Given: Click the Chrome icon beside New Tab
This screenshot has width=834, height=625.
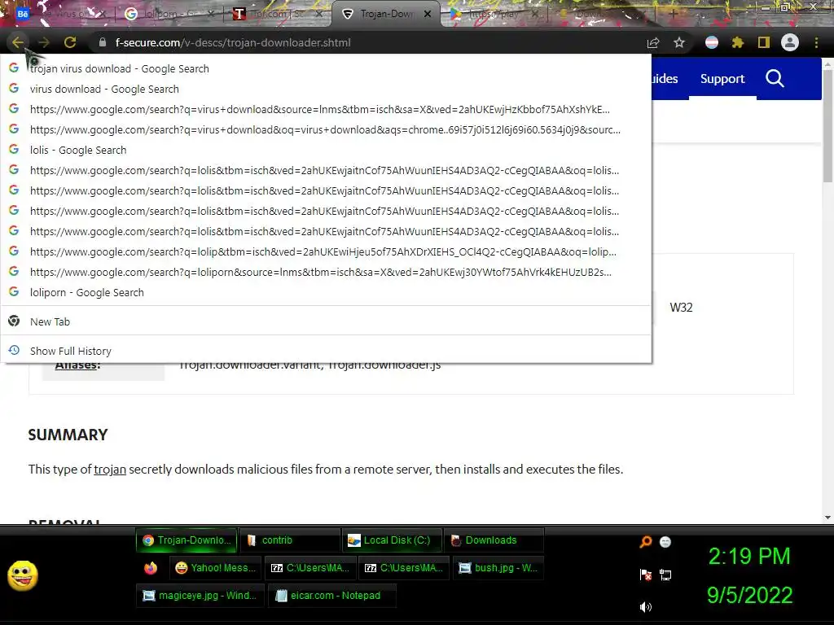Looking at the screenshot, I should [14, 321].
